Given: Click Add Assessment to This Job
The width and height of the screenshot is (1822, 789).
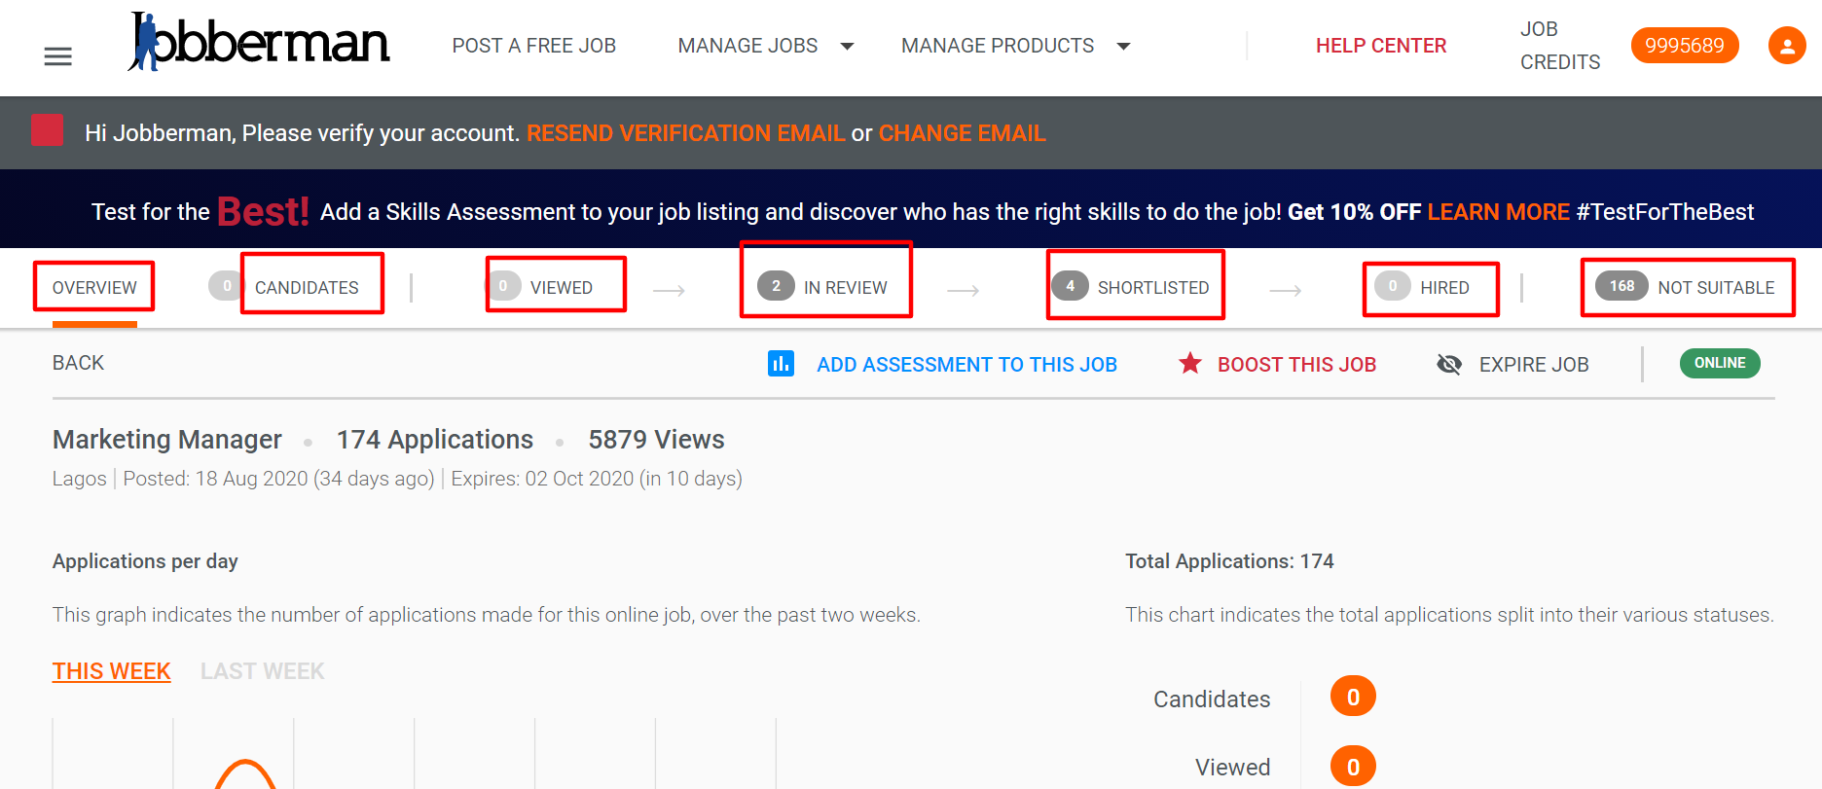Looking at the screenshot, I should pos(966,365).
